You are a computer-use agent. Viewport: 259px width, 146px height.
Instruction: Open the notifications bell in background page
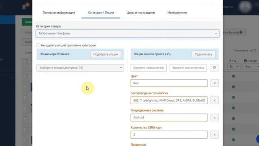click(x=24, y=7)
